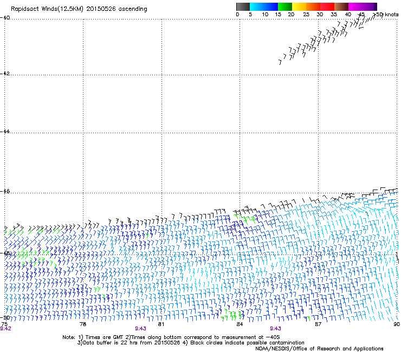Click the latitude label '-42'
Image resolution: width=401 pixels, height=352 pixels.
pos(5,73)
